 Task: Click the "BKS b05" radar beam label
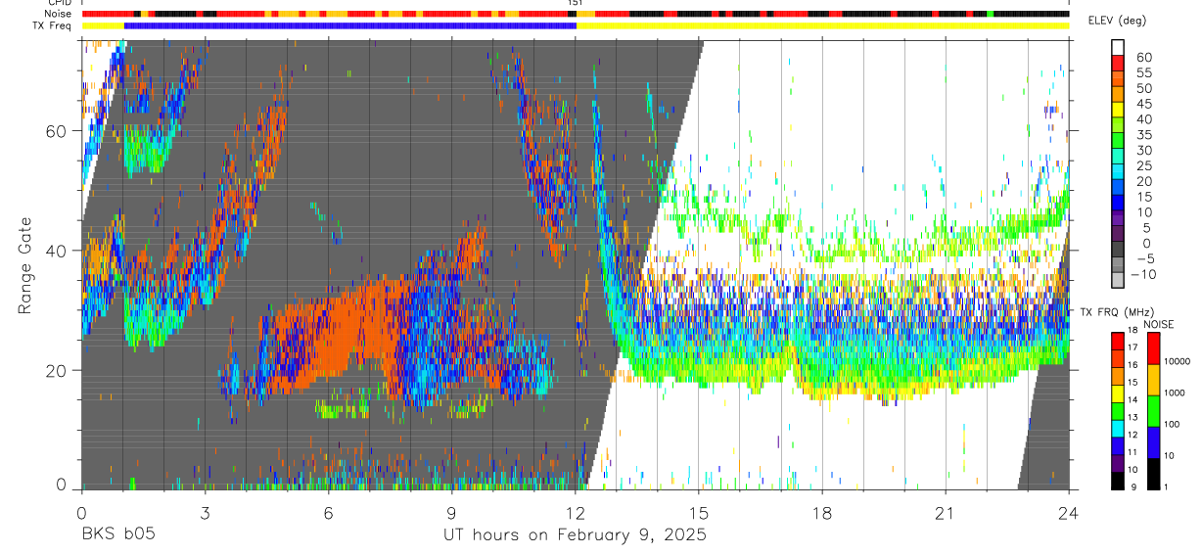click(x=117, y=534)
